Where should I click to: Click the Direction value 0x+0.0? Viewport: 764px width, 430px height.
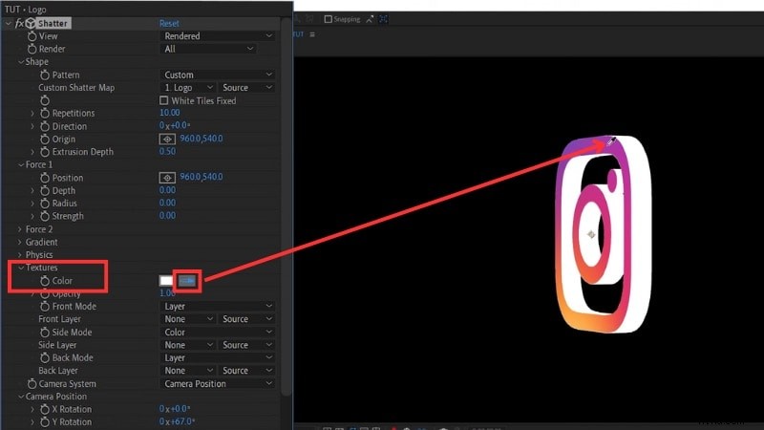[175, 125]
